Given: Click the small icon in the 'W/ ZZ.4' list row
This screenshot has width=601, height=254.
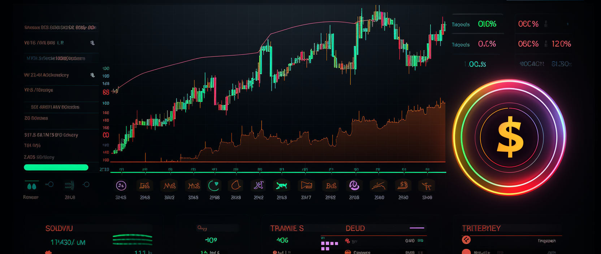Looking at the screenshot, I should [92, 75].
